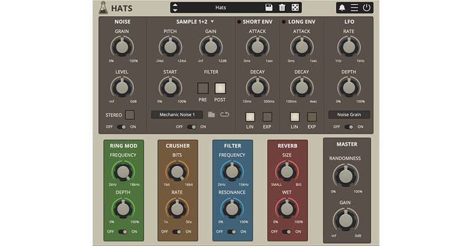
Task: Click the HATS plugin title text
Action: 122,8
